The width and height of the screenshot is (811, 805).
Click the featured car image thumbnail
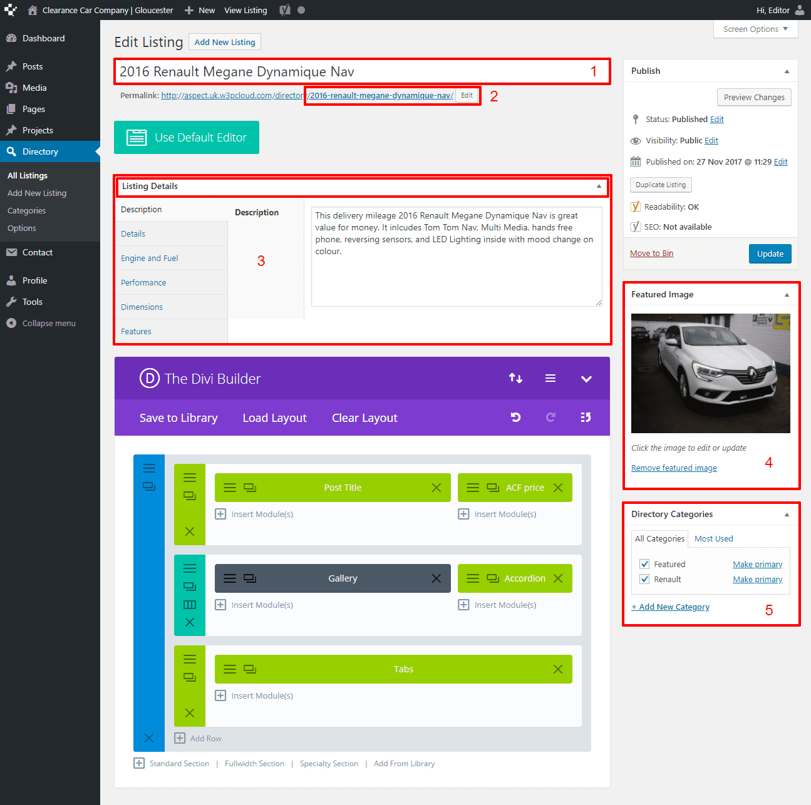coord(710,373)
